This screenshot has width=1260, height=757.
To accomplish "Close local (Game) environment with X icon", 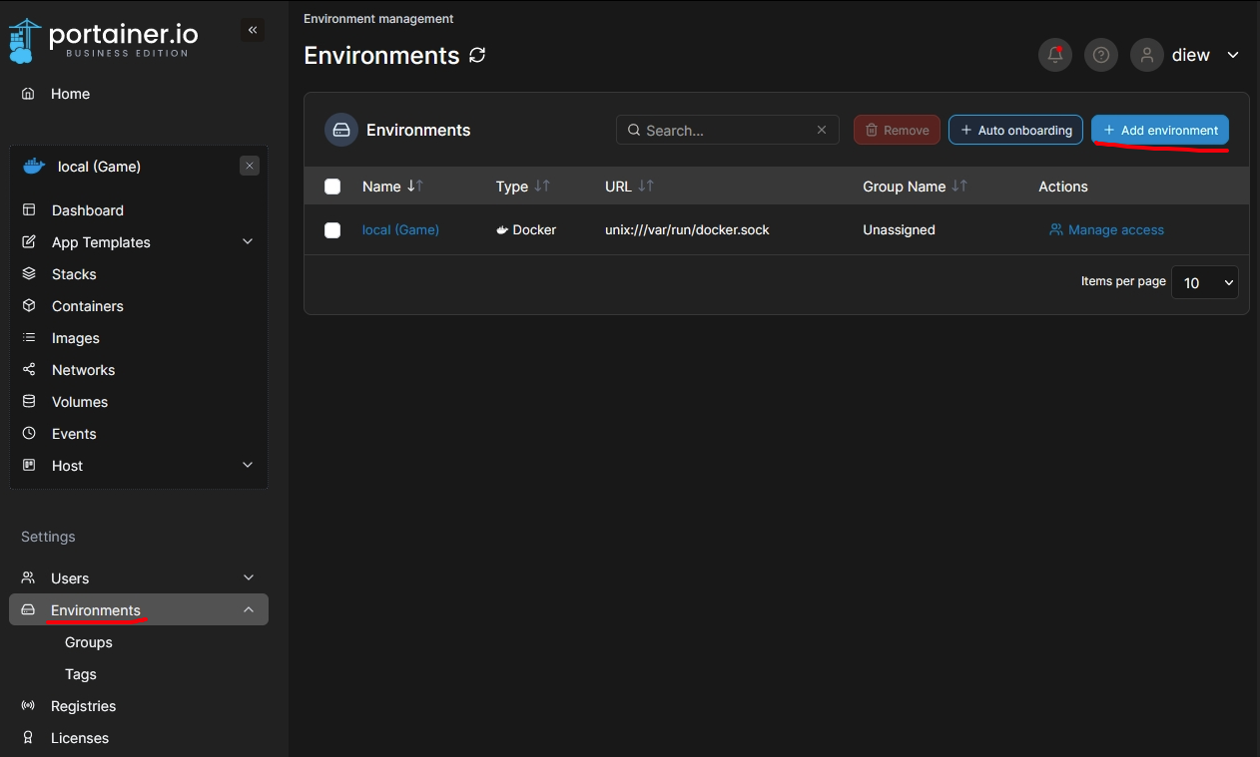I will 250,167.
